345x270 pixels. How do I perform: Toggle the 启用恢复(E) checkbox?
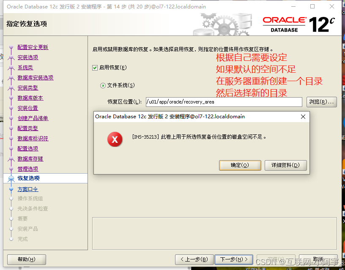pyautogui.click(x=95, y=68)
